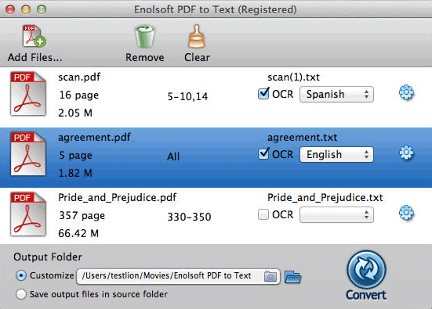Click the 2.05 M size text
Viewport: 432px width, 309px height.
[x=75, y=113]
